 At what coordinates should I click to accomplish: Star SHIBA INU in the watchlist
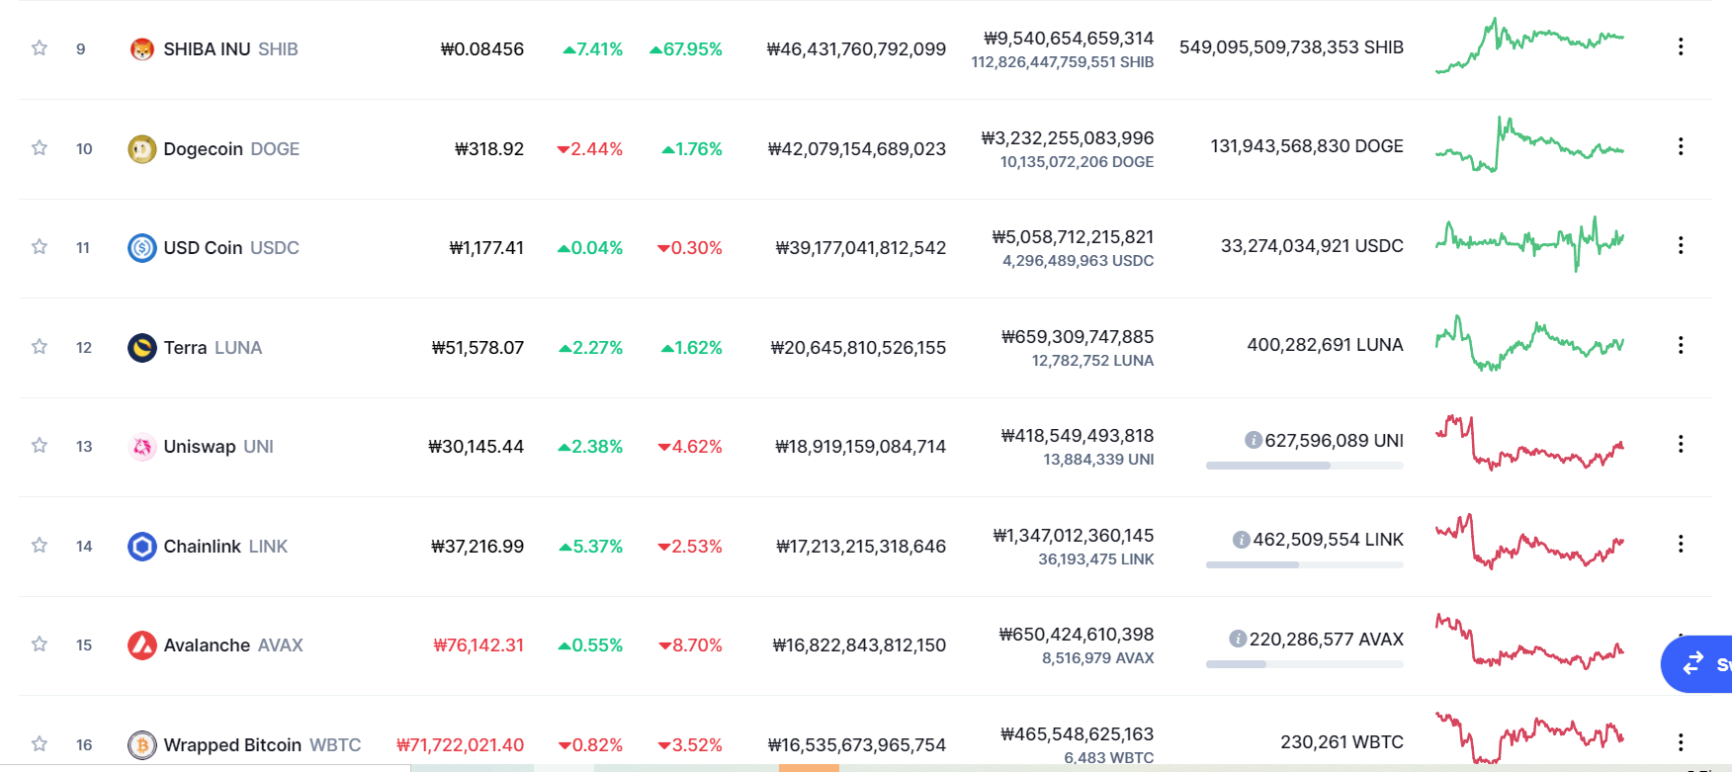40,47
